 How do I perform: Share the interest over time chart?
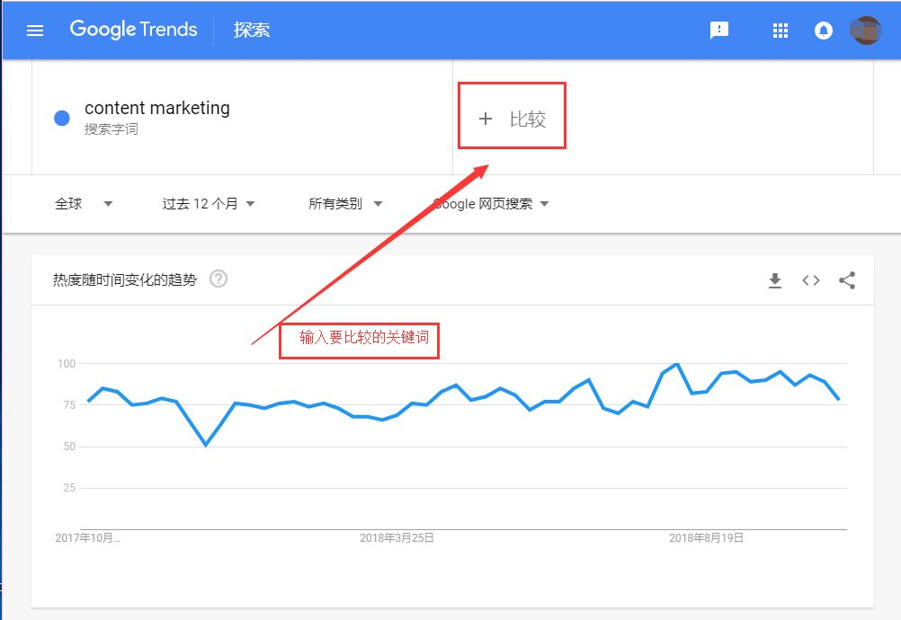pos(847,280)
